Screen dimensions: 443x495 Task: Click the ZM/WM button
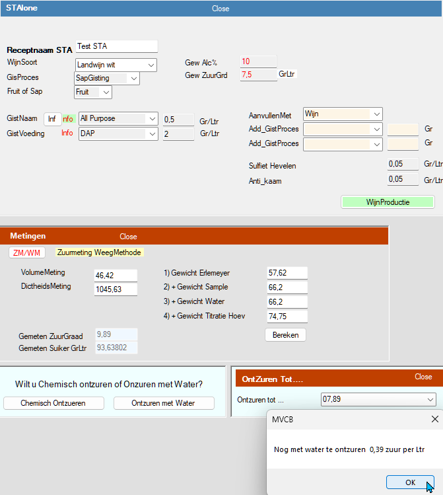coord(27,252)
